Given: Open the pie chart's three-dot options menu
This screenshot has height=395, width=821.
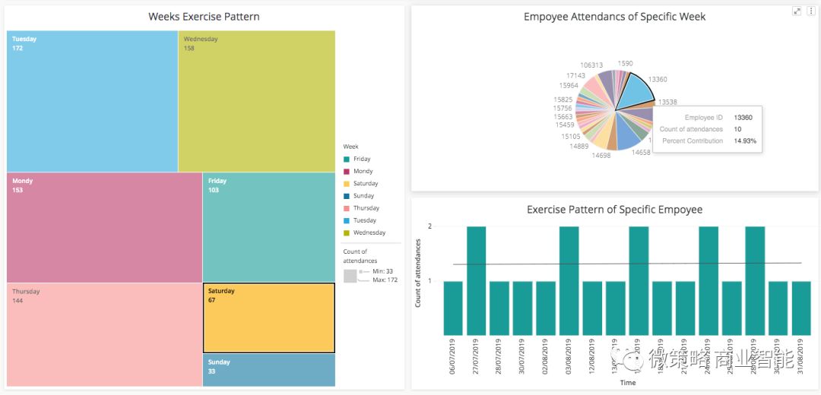Looking at the screenshot, I should point(810,11).
